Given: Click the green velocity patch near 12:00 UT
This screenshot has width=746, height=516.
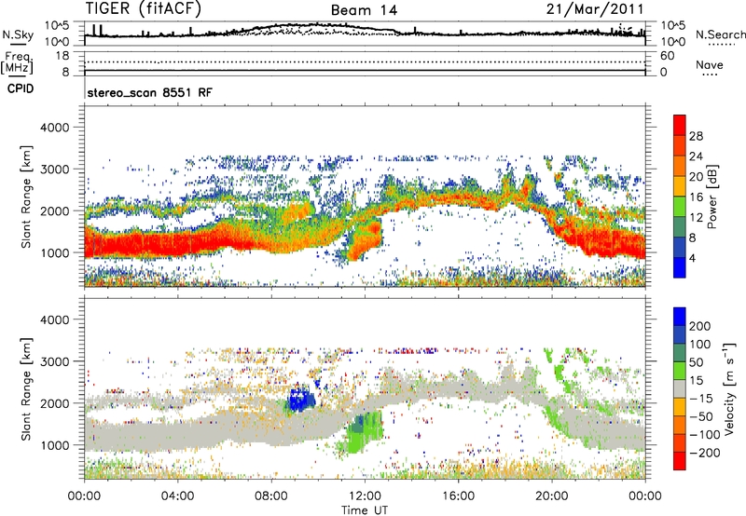Looking at the screenshot, I should click(363, 432).
